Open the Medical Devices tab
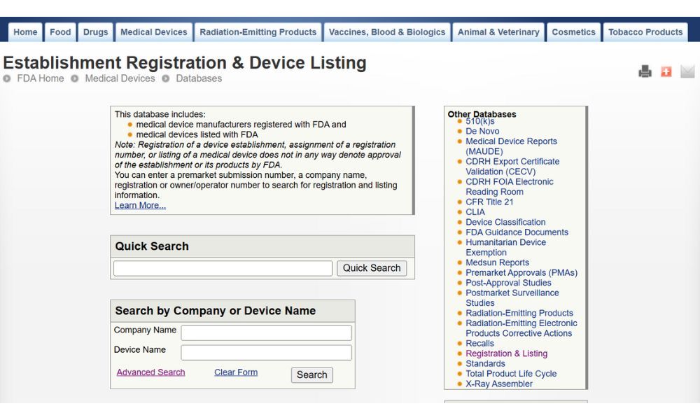This screenshot has height=420, width=700. click(153, 32)
